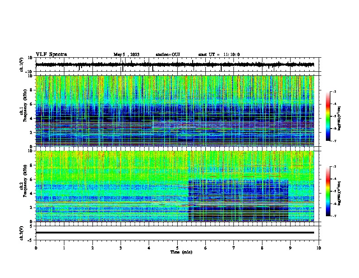Click time axis tick label "5" under the plots

[177, 248]
